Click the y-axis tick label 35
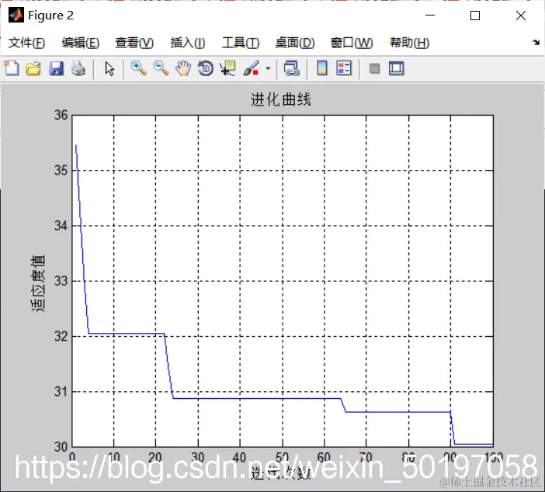Viewport: 545px width, 492px height. click(61, 170)
